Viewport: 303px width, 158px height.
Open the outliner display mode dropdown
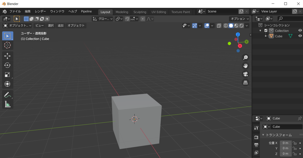point(269,18)
